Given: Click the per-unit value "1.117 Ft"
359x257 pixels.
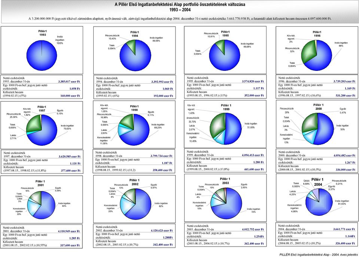Looking at the screenshot, I should pos(258,88).
